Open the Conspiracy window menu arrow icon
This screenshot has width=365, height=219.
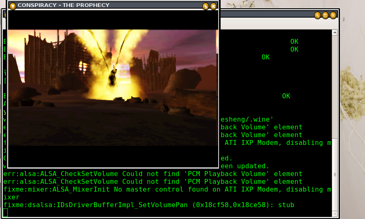(x=13, y=6)
